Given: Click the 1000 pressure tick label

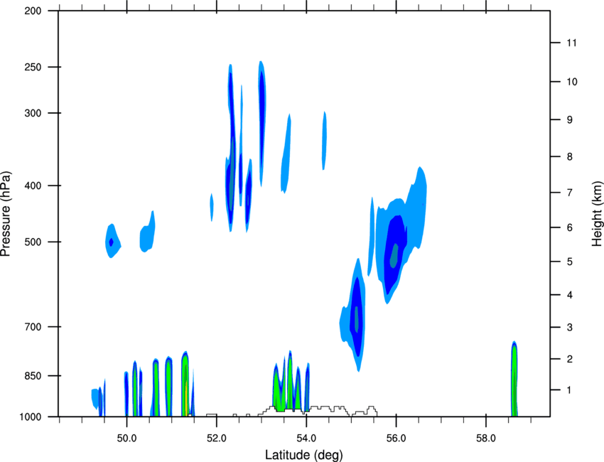Looking at the screenshot, I should click(30, 417).
